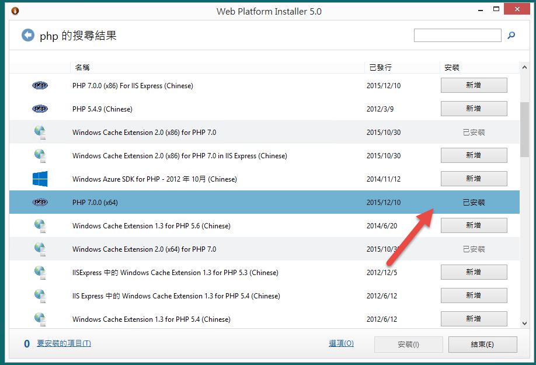This screenshot has height=365, width=536.
Task: Open the 選項(O) options link
Action: tap(341, 343)
